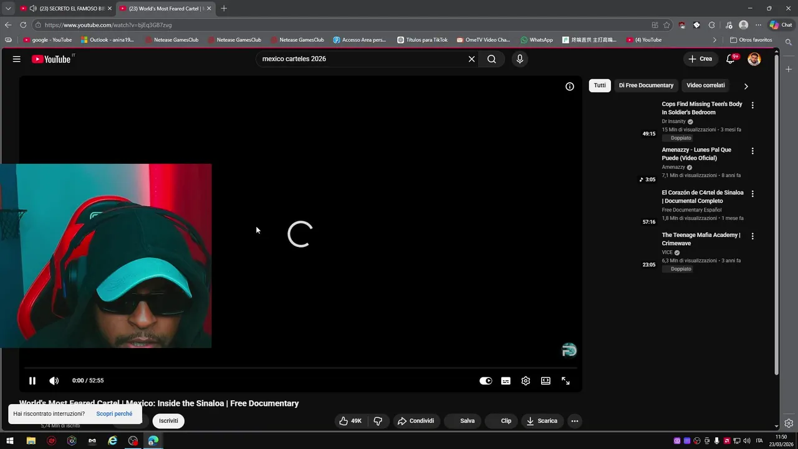Run search with the magnifier button
The height and width of the screenshot is (449, 798).
pos(492,59)
